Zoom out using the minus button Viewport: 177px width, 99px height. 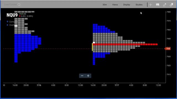tap(82, 76)
